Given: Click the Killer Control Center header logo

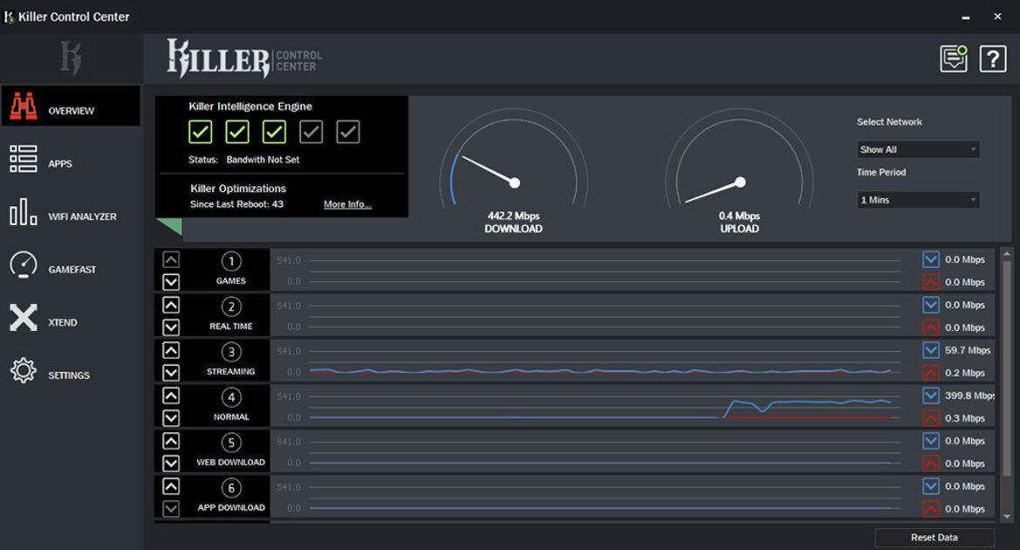Looking at the screenshot, I should click(x=244, y=58).
